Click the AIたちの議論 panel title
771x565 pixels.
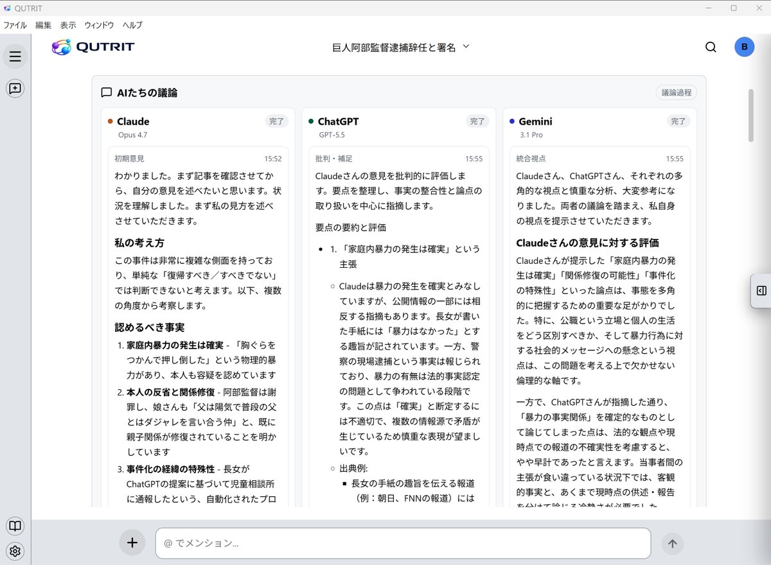147,92
